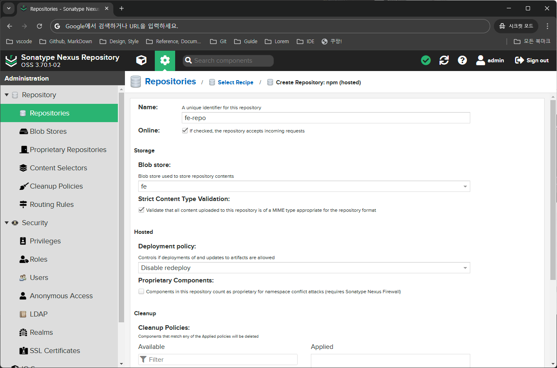Click the Cleanup Policies broom icon

pyautogui.click(x=24, y=186)
